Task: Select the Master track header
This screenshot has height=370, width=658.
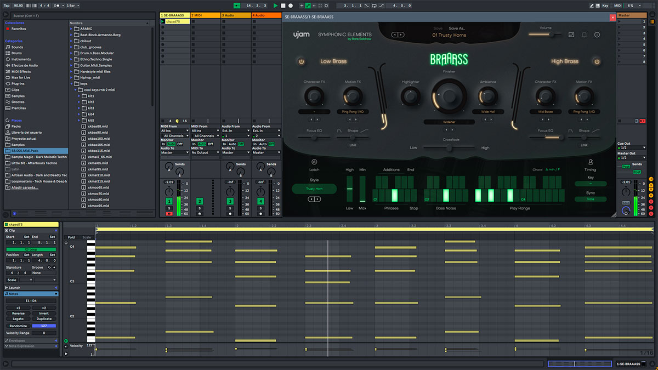Action: [x=632, y=15]
